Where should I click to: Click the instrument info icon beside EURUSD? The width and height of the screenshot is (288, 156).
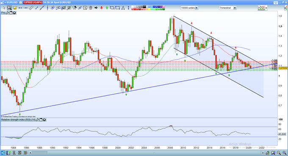(x=20, y=3)
